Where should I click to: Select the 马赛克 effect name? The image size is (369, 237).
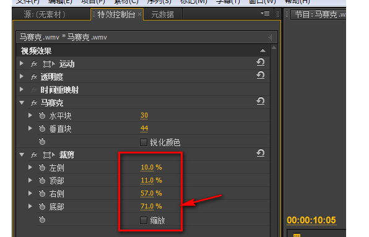[x=52, y=103]
